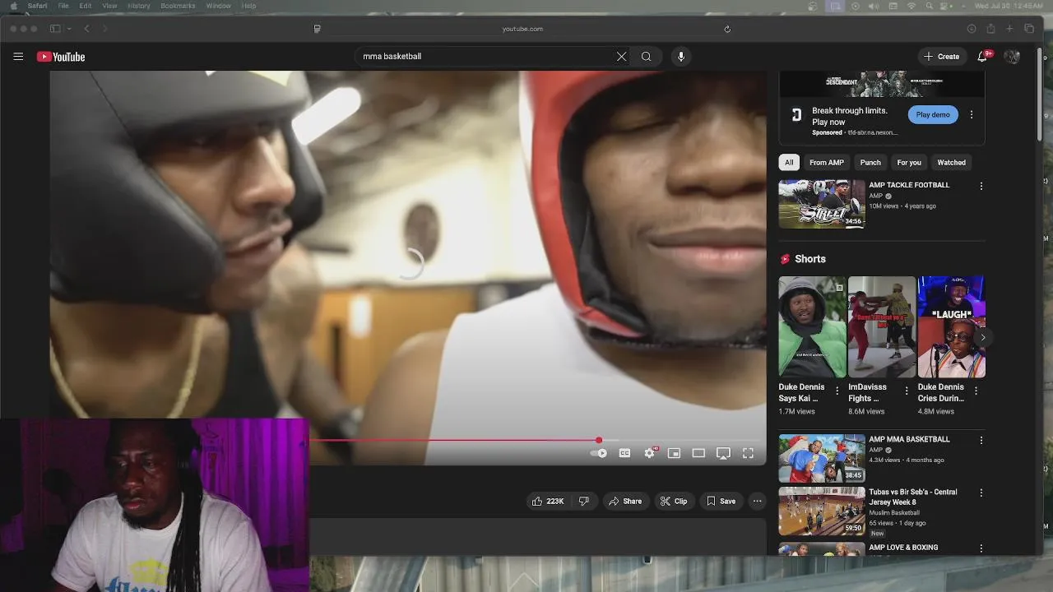Click the magnifier search button
Screen dimensions: 1053x592
tap(647, 57)
